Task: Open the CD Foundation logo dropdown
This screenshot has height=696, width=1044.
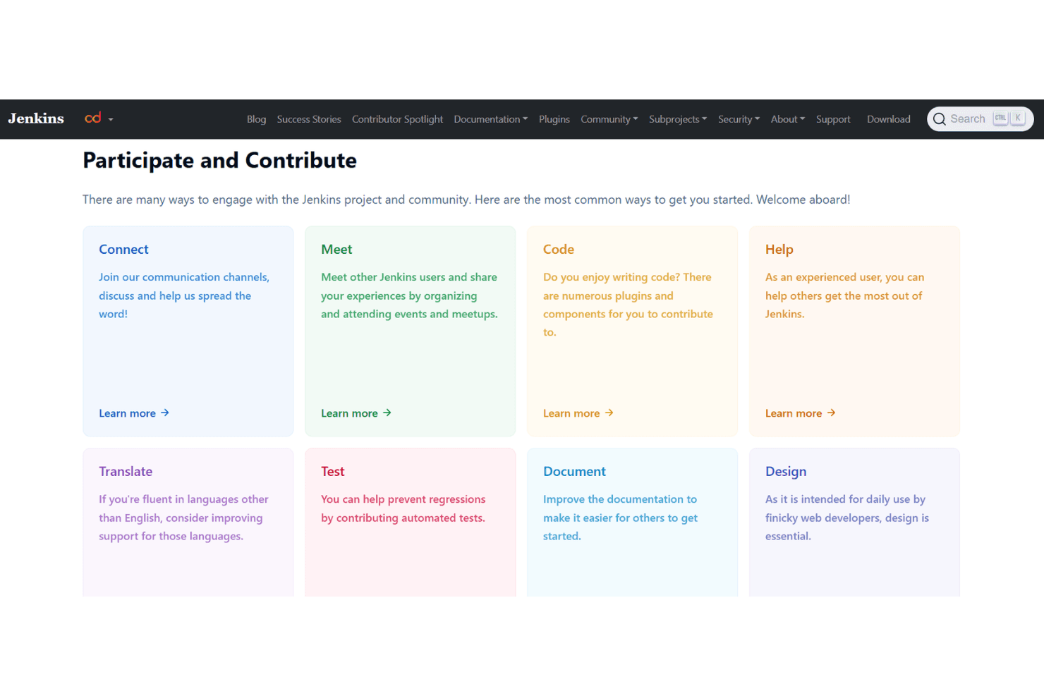Action: tap(99, 118)
